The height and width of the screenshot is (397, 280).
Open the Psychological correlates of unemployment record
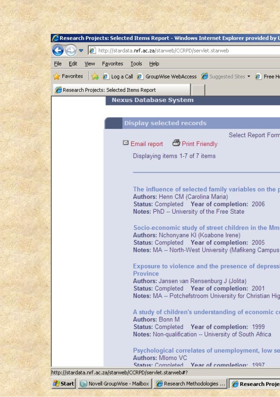click(206, 350)
